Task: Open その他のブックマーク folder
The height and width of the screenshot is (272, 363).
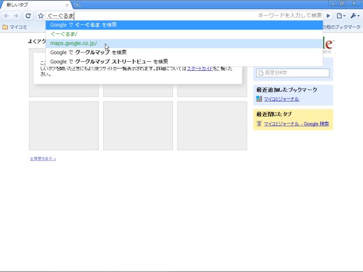Action: (342, 27)
